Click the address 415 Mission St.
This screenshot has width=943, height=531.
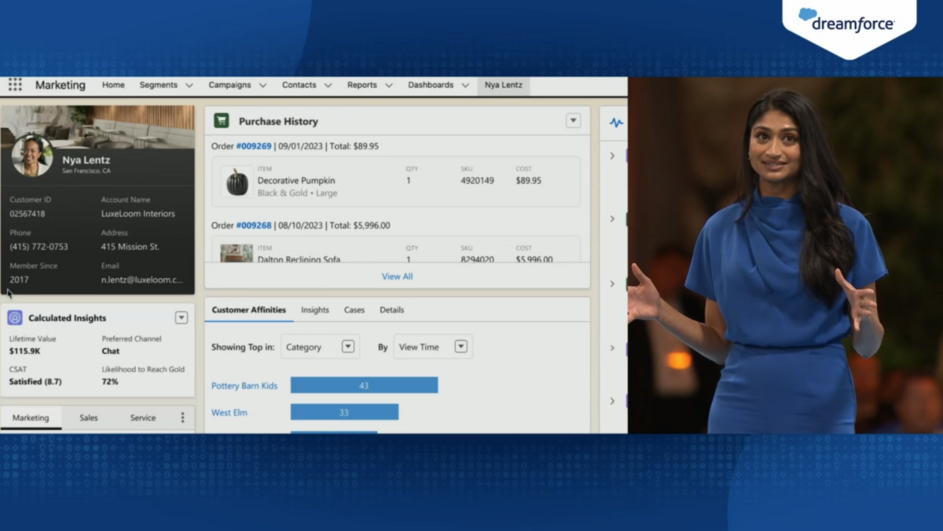pos(130,247)
